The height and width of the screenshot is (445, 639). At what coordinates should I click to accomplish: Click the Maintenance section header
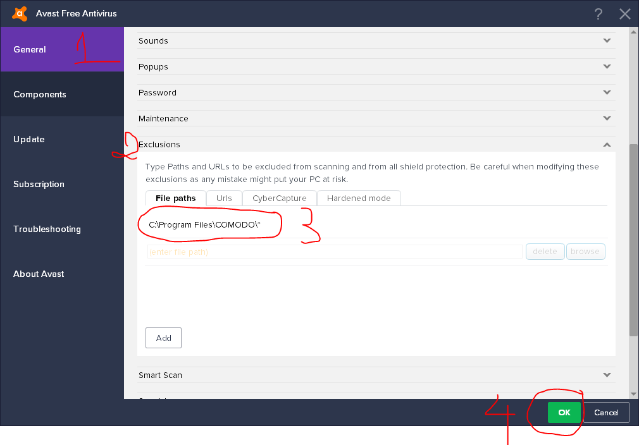pyautogui.click(x=376, y=118)
